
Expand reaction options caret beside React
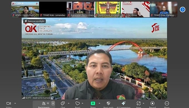pos(83,103)
